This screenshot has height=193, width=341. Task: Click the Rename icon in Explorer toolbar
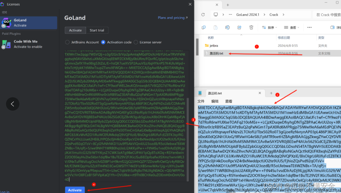(x=227, y=27)
